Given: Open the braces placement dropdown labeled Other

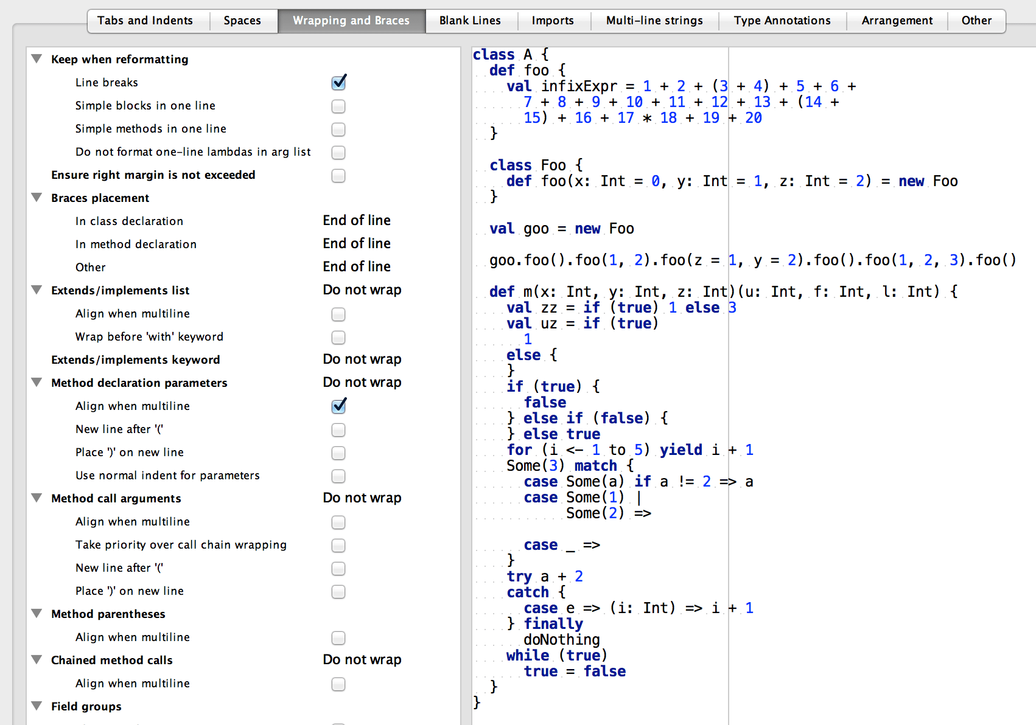Looking at the screenshot, I should (357, 266).
